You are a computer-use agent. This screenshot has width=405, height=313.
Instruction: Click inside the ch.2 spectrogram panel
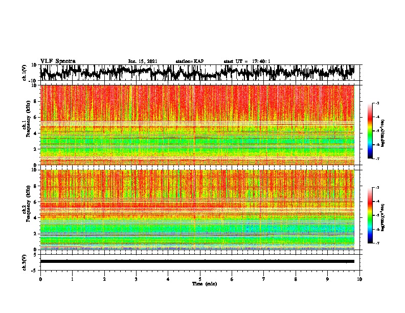click(197, 210)
